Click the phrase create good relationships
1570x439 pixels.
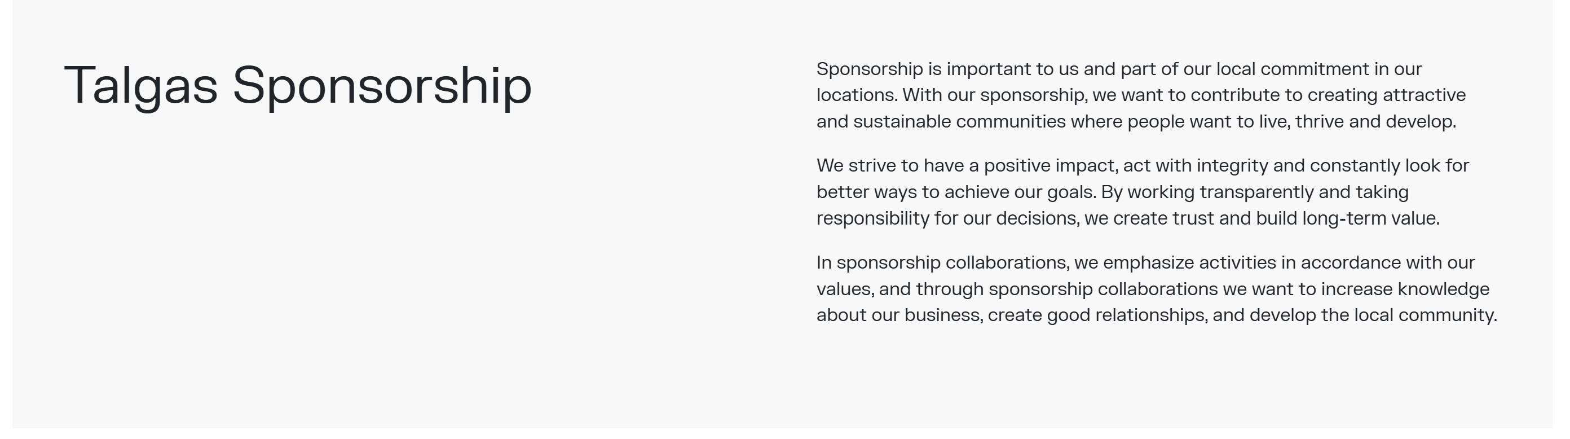[x=1097, y=315]
